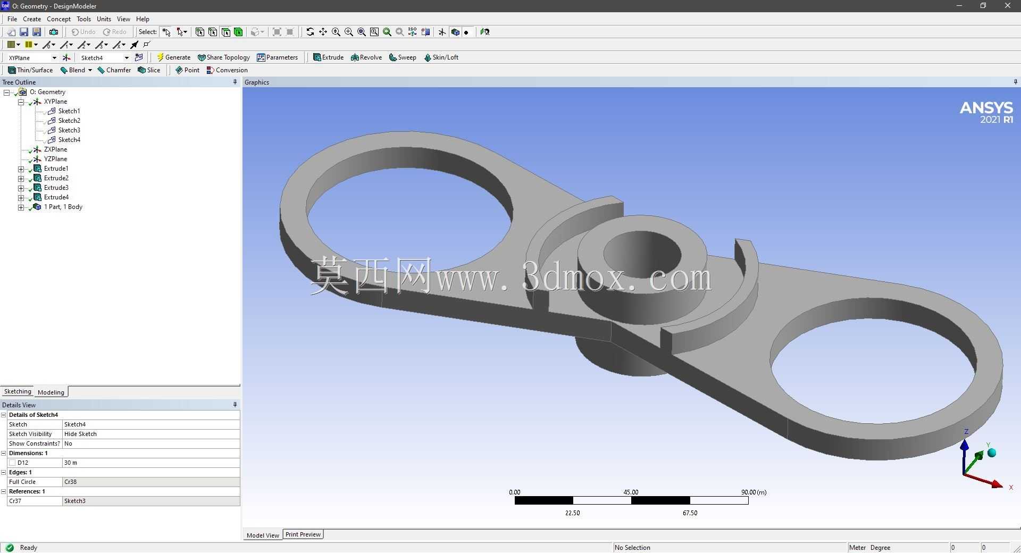Click the New file icon in toolbar
The image size is (1021, 553).
[11, 32]
